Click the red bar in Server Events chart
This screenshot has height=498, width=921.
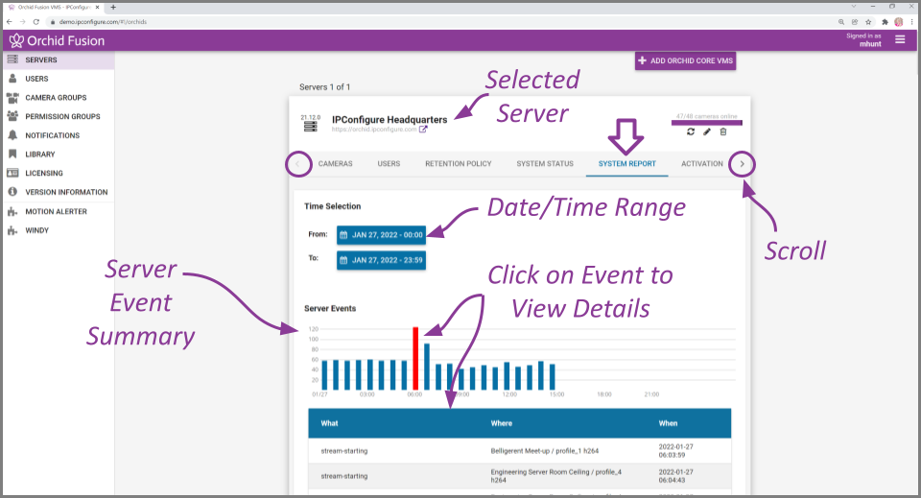point(415,358)
